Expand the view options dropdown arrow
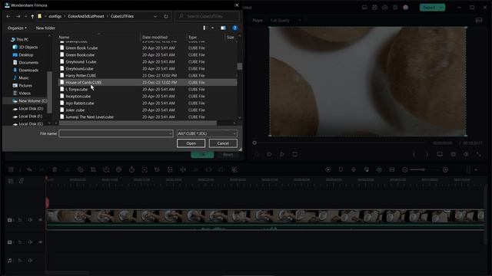 (212, 28)
